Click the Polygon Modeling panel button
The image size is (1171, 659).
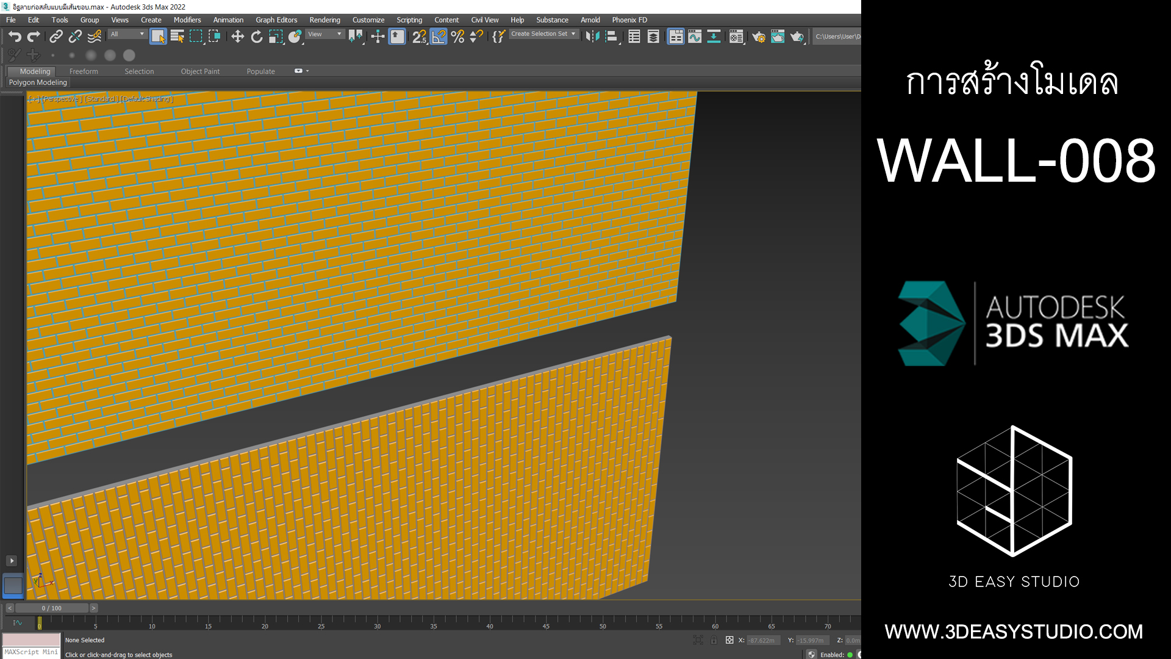pyautogui.click(x=38, y=82)
